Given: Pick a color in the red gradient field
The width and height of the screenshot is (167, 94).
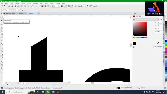Looking at the screenshot, I should pyautogui.click(x=140, y=28).
